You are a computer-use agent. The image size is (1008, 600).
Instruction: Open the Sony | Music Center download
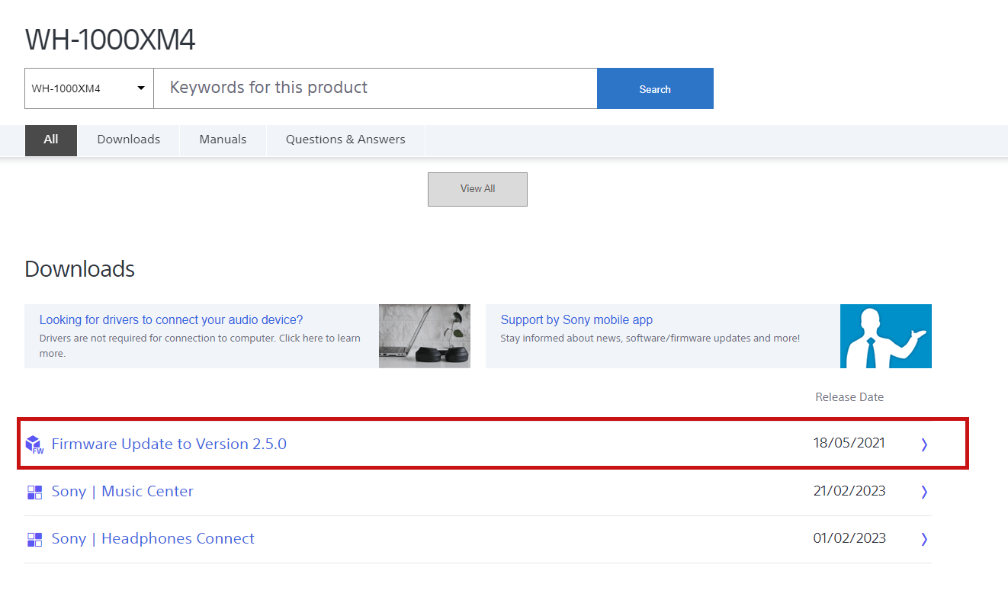pyautogui.click(x=123, y=492)
